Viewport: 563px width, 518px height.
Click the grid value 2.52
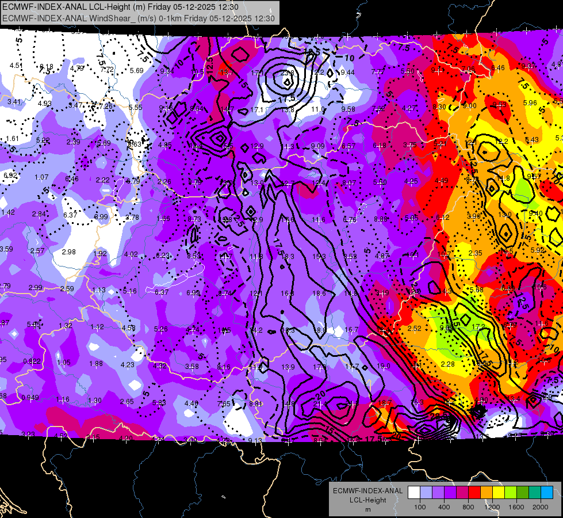[415, 328]
